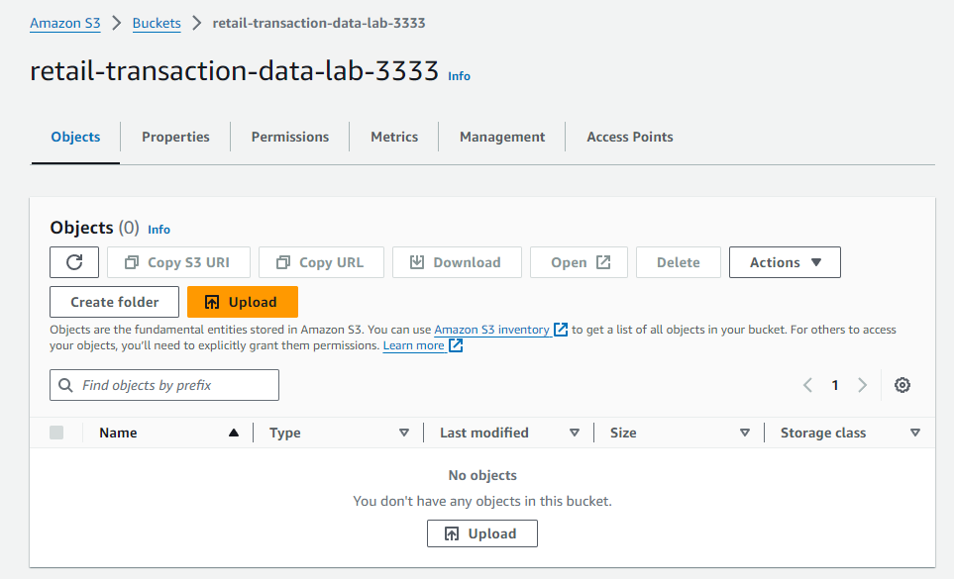Image resolution: width=954 pixels, height=579 pixels.
Task: Go to previous page arrow
Action: pyautogui.click(x=808, y=385)
